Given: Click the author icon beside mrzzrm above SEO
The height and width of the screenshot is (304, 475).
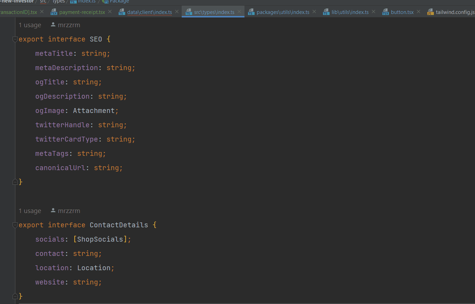Looking at the screenshot, I should (53, 25).
